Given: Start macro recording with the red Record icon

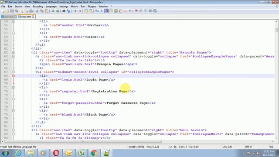Looking at the screenshot, I should click(x=136, y=11).
